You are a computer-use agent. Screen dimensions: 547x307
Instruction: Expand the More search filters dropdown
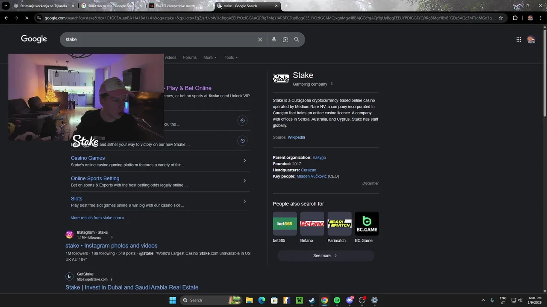coord(210,58)
